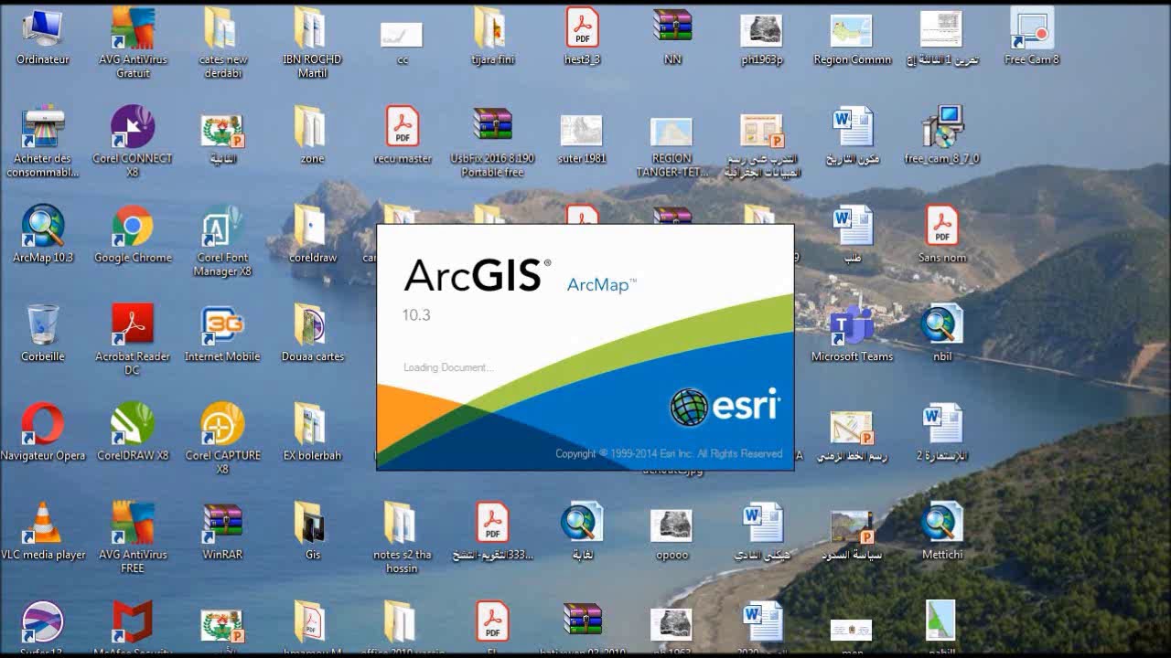Open the nbil ArcMap document
This screenshot has height=658, width=1171.
tap(941, 325)
